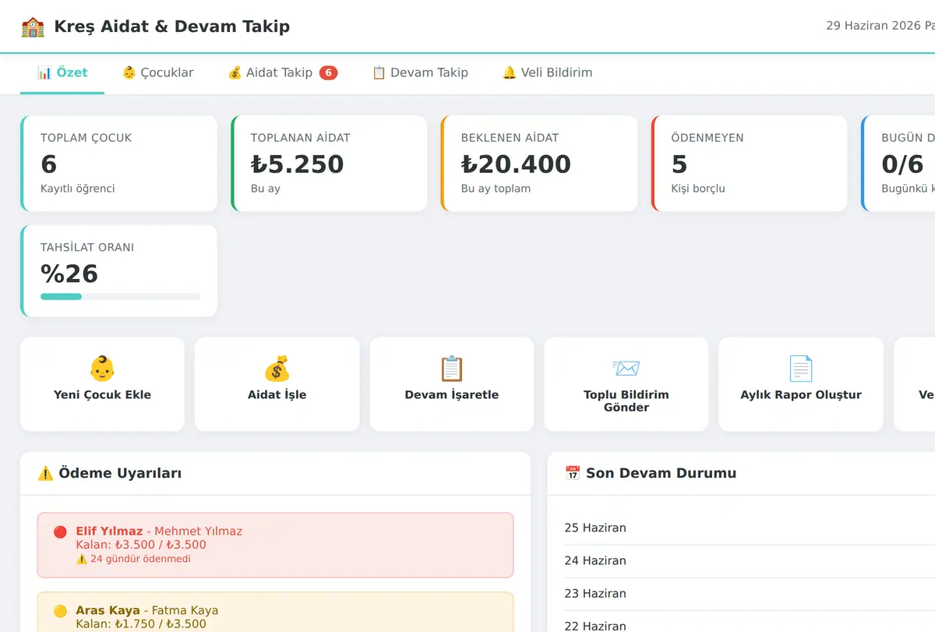
Task: Open the Çocuklar tab
Action: pyautogui.click(x=158, y=73)
